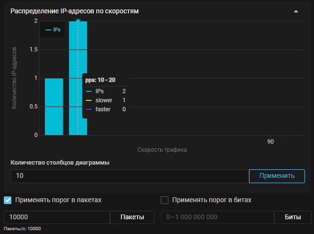The image size is (314, 234).
Task: Collapse the IP distribution panel arrow
Action: [296, 11]
